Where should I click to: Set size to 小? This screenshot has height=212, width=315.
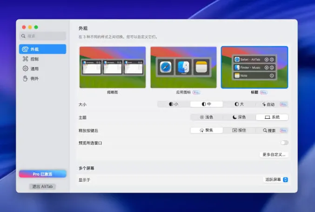(x=174, y=104)
